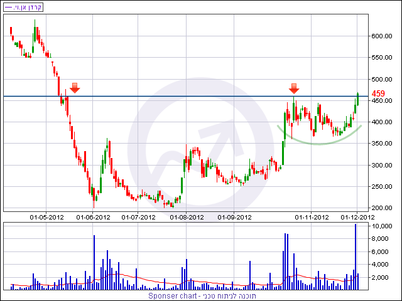402x301 pixels.
Task: Click the 01-12-2012 date axis label
Action: coord(357,218)
